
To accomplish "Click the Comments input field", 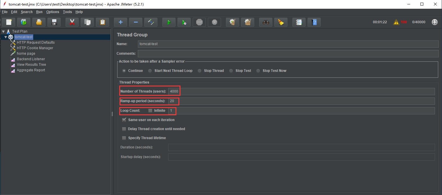I will pyautogui.click(x=288, y=54).
